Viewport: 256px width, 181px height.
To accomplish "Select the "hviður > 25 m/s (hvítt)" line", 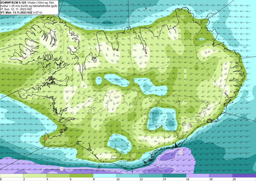I will click(15, 6).
